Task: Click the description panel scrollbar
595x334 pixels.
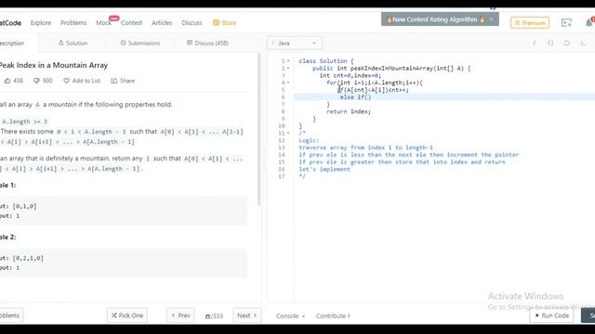Action: (259, 129)
